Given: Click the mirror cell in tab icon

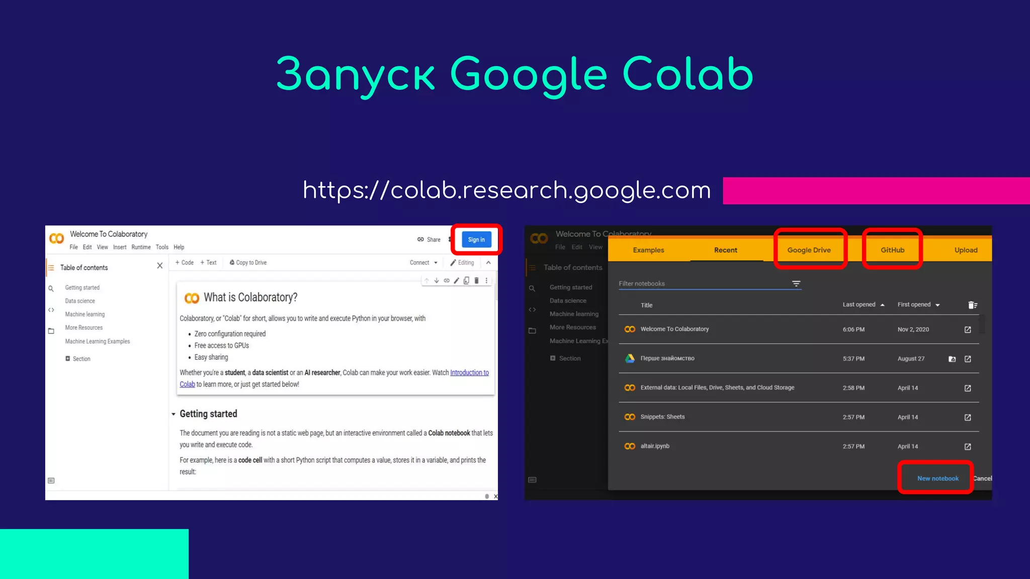Looking at the screenshot, I should pos(466,280).
